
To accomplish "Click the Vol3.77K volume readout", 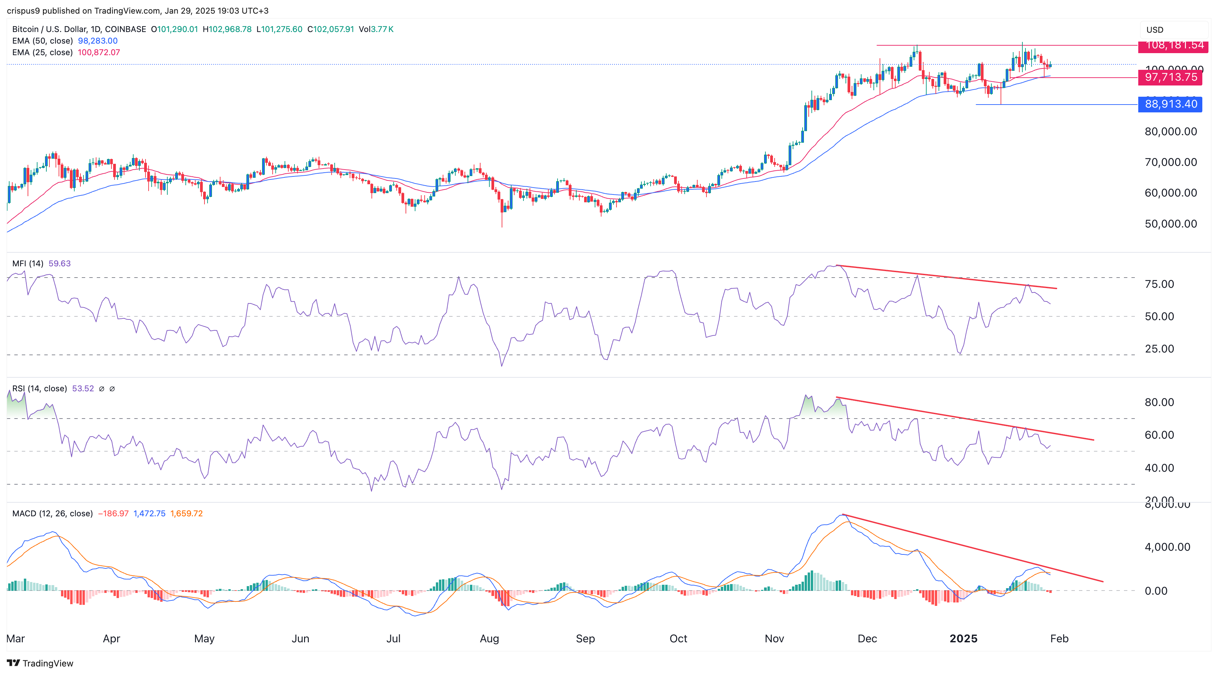I will coord(376,29).
